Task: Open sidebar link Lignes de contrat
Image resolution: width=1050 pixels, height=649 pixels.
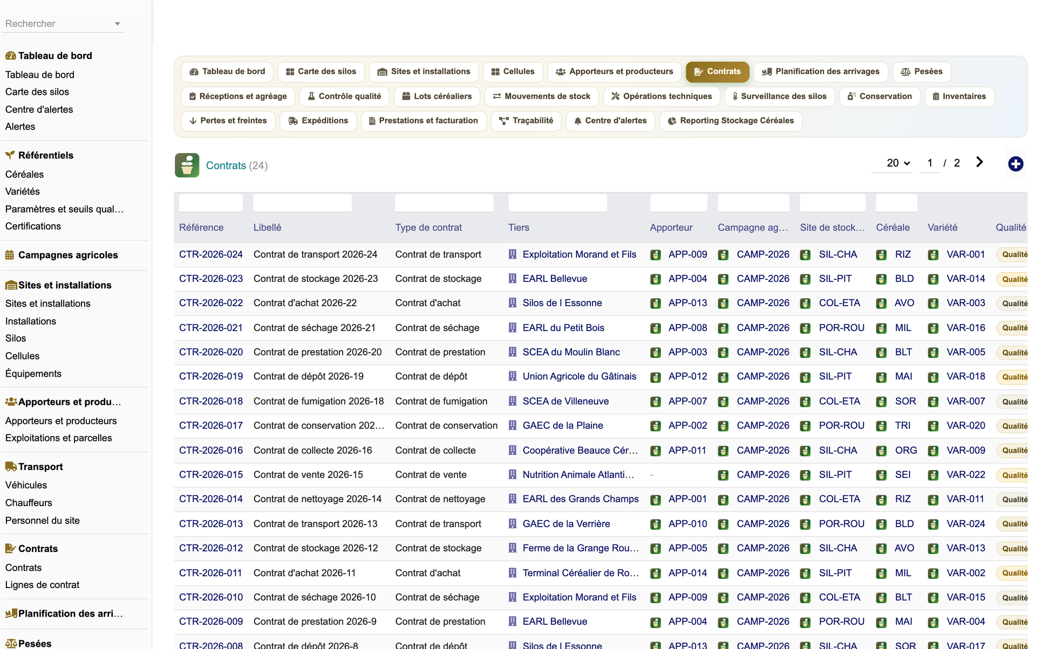Action: (42, 585)
